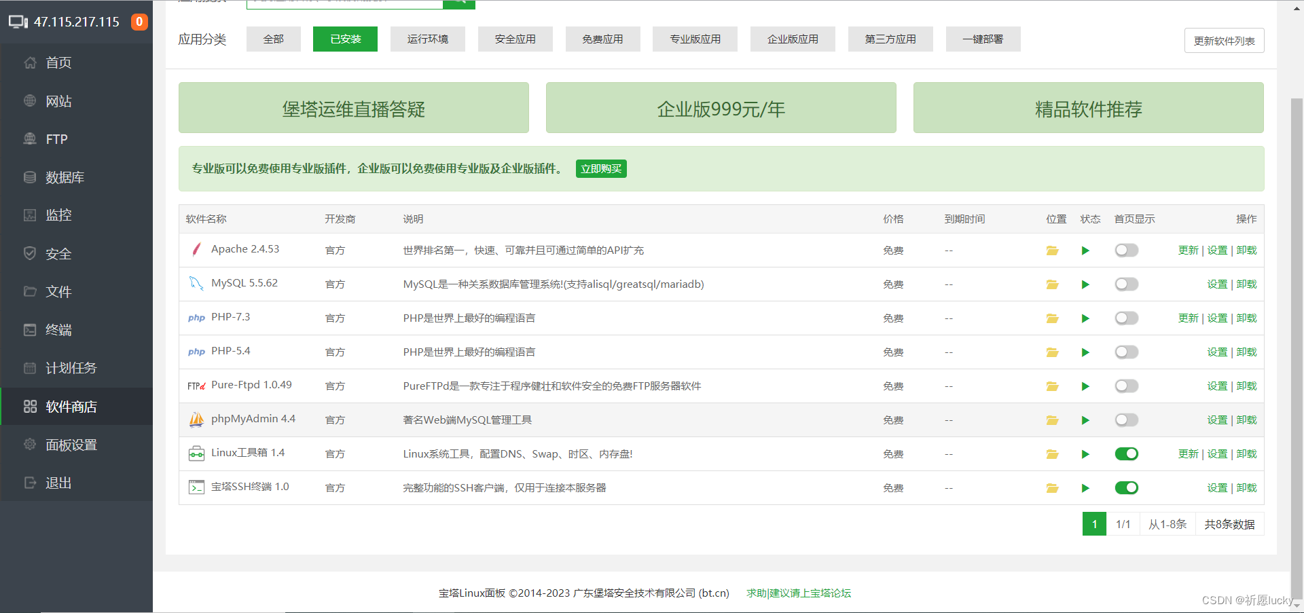1304x613 pixels.
Task: Open 计划任务 in the sidebar
Action: [x=76, y=368]
